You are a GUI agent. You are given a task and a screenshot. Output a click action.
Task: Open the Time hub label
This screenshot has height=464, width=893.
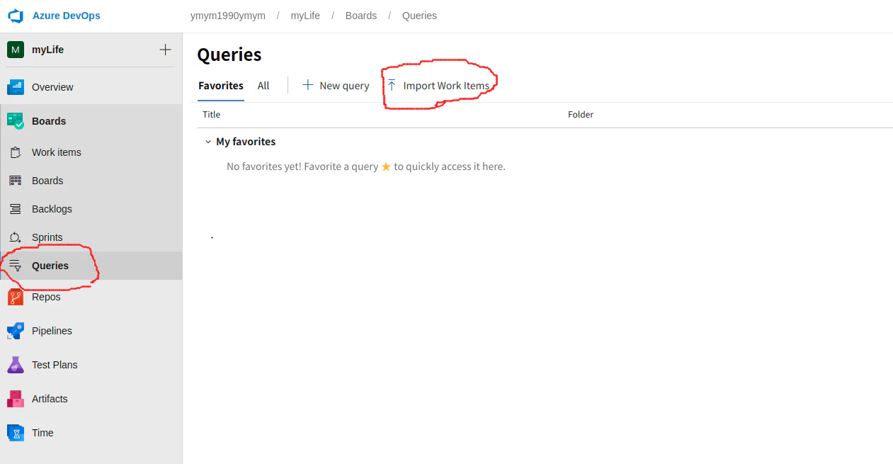point(42,433)
